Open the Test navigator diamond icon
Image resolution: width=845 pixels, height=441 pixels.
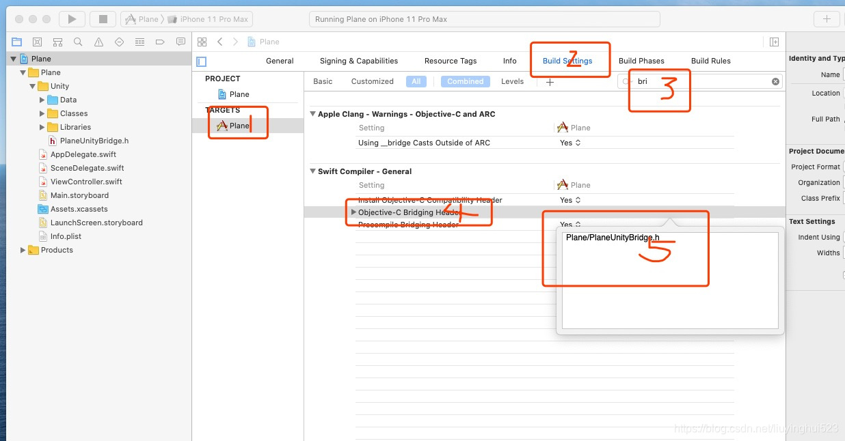(119, 42)
